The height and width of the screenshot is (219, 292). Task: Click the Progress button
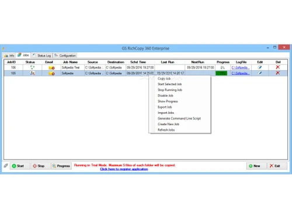[x=61, y=166]
